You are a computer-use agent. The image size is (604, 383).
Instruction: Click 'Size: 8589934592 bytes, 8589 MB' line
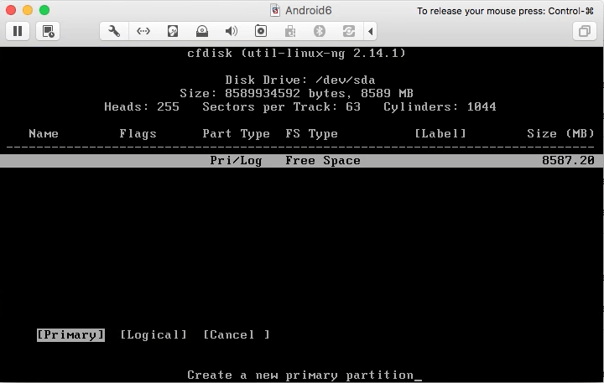297,93
